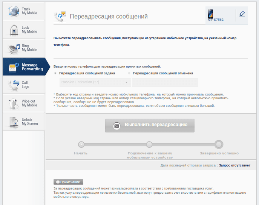Click the header icon beside Переадресация сообщений
Viewport: 259px width, 205px height.
[x=60, y=16]
